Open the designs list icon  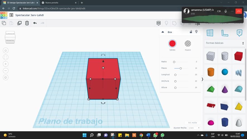tap(11, 15)
